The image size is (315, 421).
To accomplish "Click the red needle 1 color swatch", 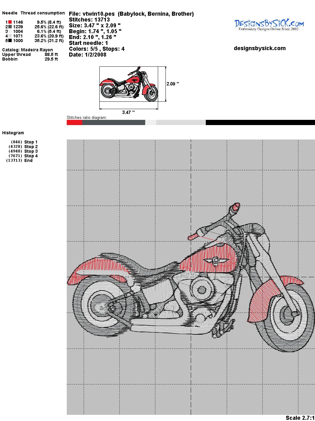I will (x=10, y=22).
